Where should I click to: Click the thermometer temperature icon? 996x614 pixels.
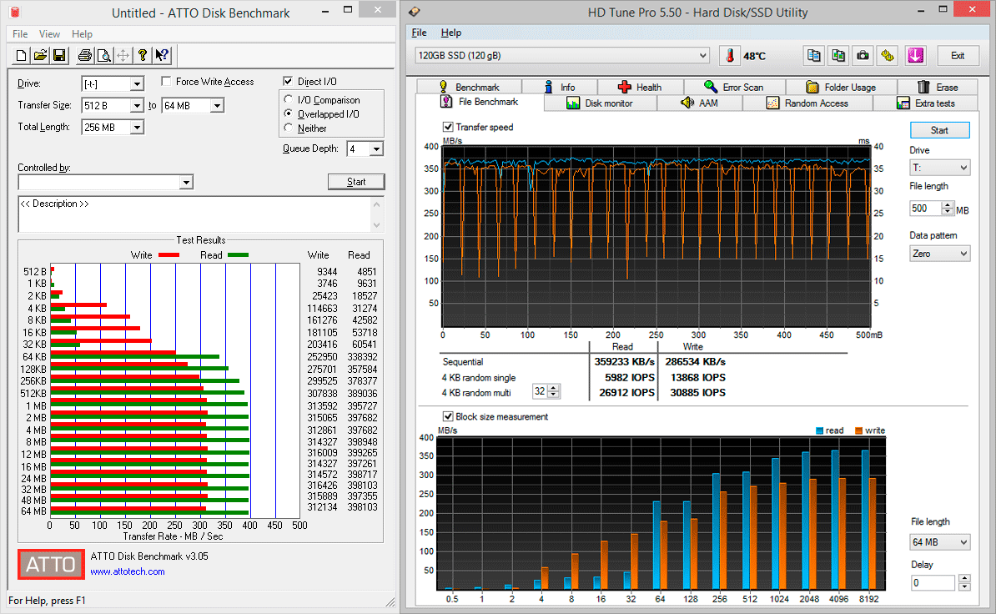click(731, 56)
